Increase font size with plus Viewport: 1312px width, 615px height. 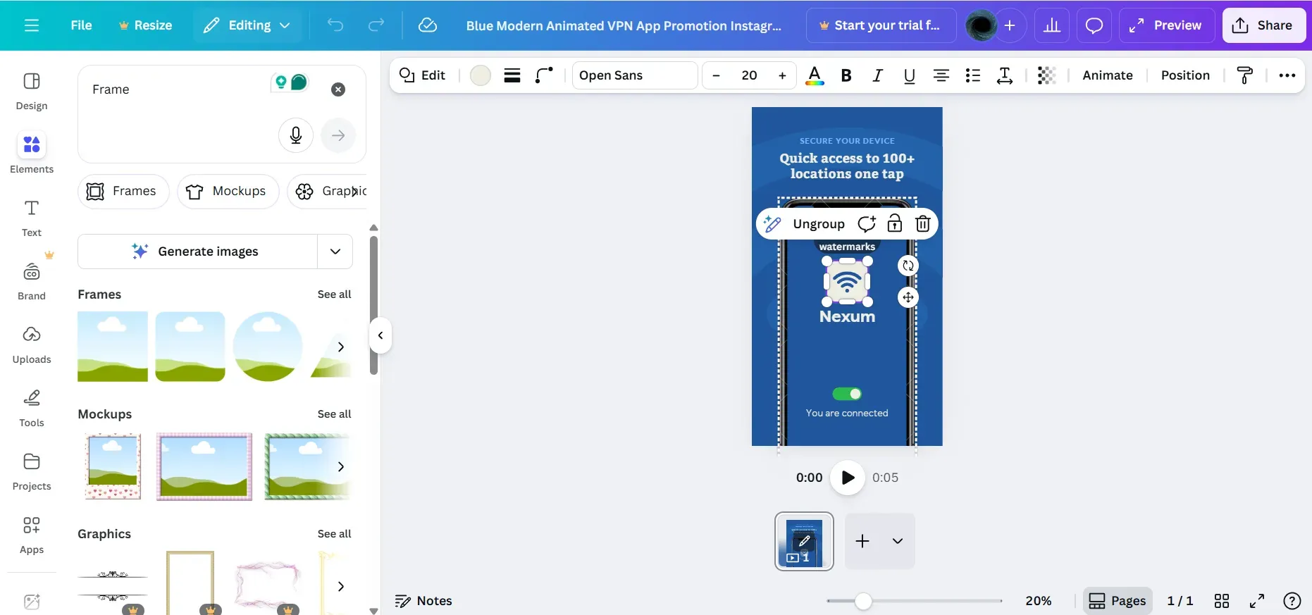(782, 75)
